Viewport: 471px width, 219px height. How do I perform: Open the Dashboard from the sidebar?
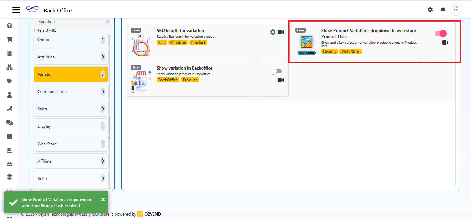tap(9, 26)
